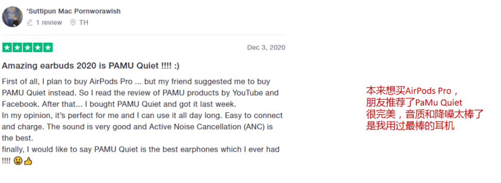Screen dimensions: 501x183
Task: Click the red Chinese line mentioning AirPods Pro
Action: [x=413, y=91]
